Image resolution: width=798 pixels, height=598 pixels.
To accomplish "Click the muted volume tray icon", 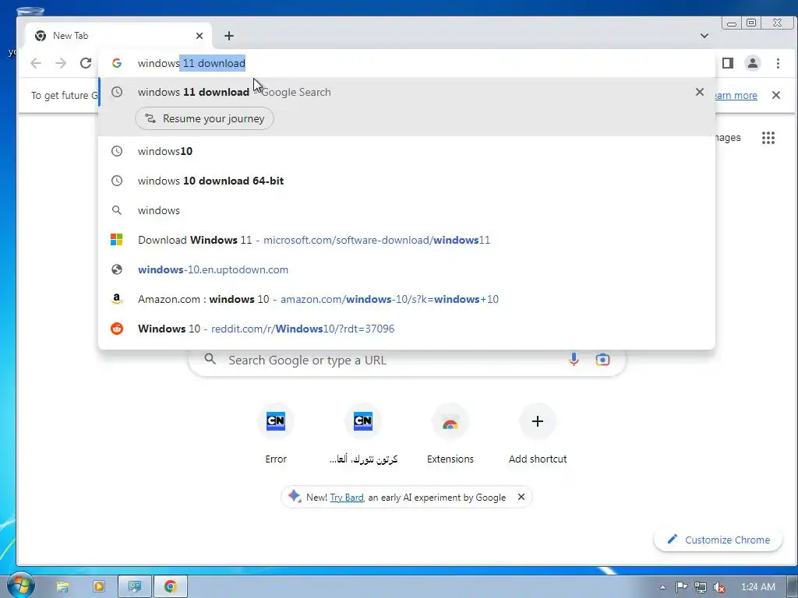I will pos(719,587).
